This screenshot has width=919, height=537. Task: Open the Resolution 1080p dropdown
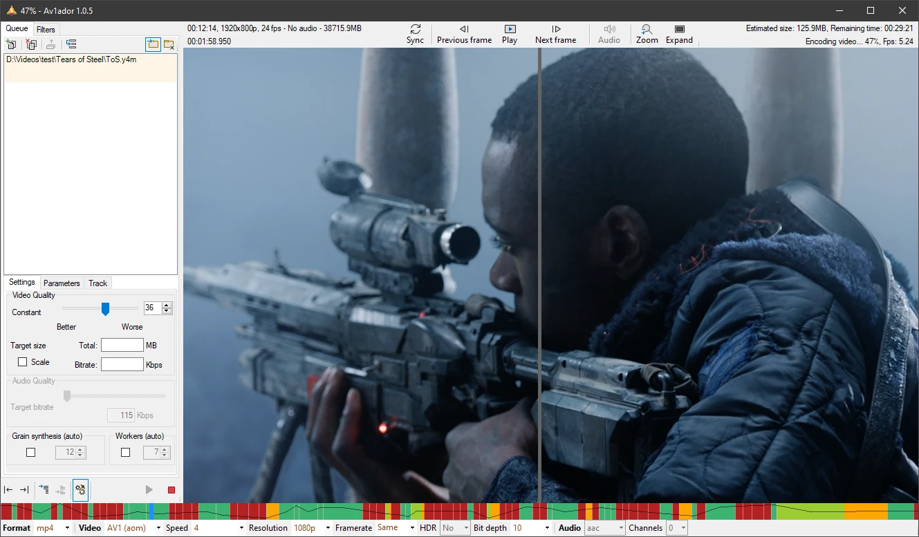[309, 528]
